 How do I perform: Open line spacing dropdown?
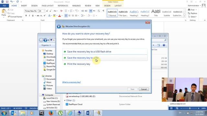coord(83,16)
